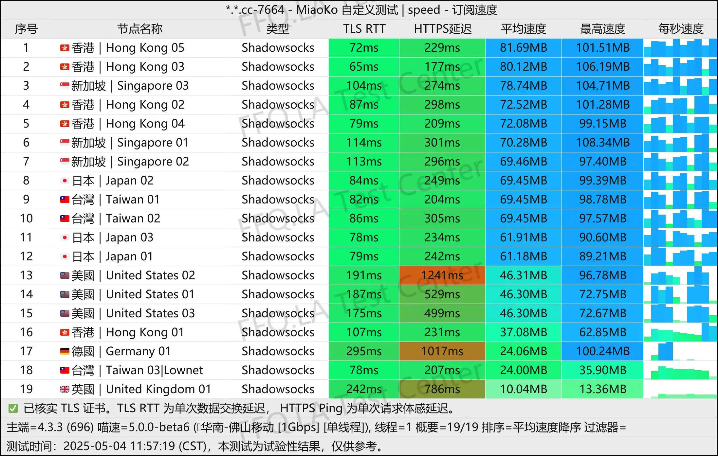Click the 类型 column header
Image resolution: width=718 pixels, height=456 pixels.
(278, 29)
